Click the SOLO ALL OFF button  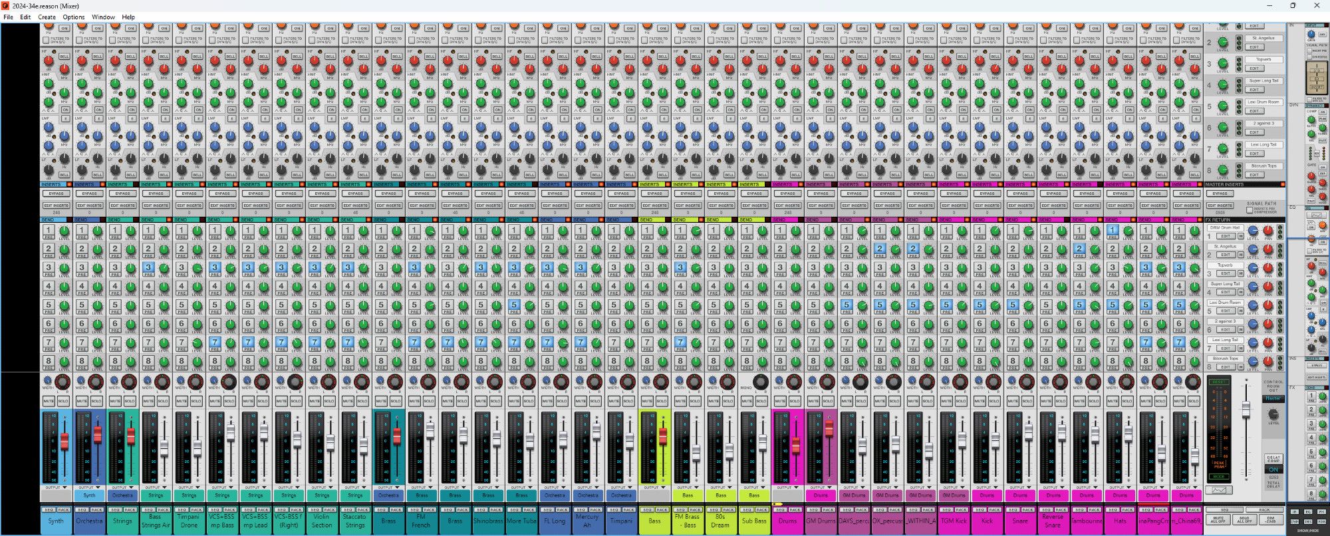coord(1244,519)
